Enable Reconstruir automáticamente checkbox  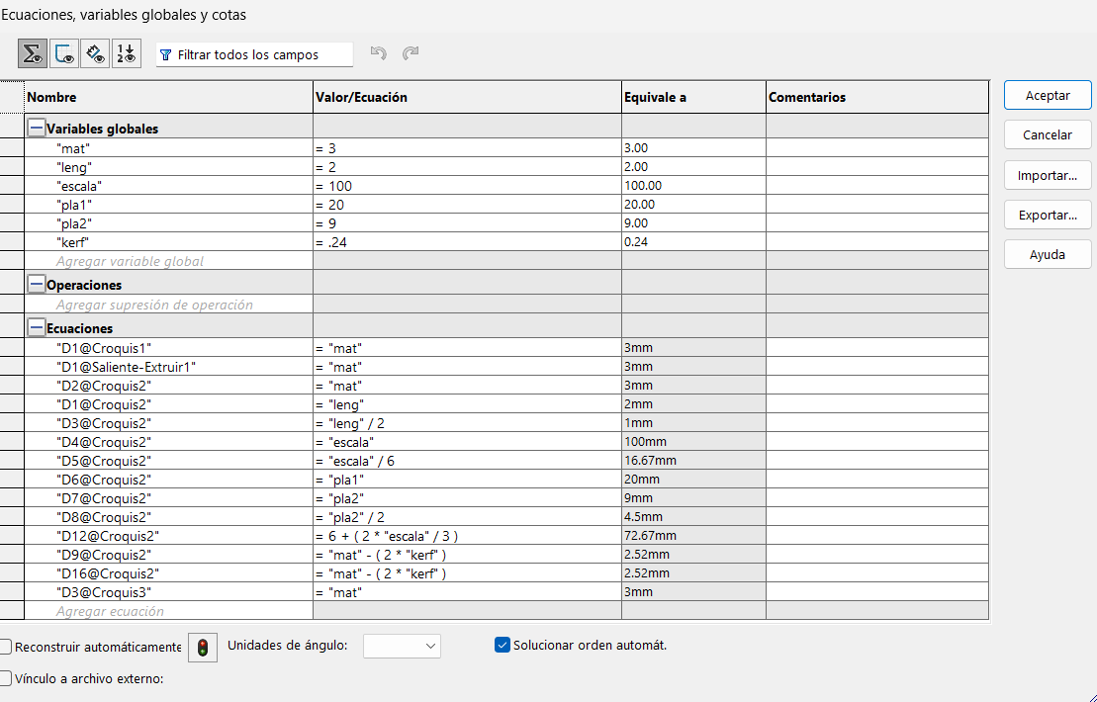tap(6, 647)
